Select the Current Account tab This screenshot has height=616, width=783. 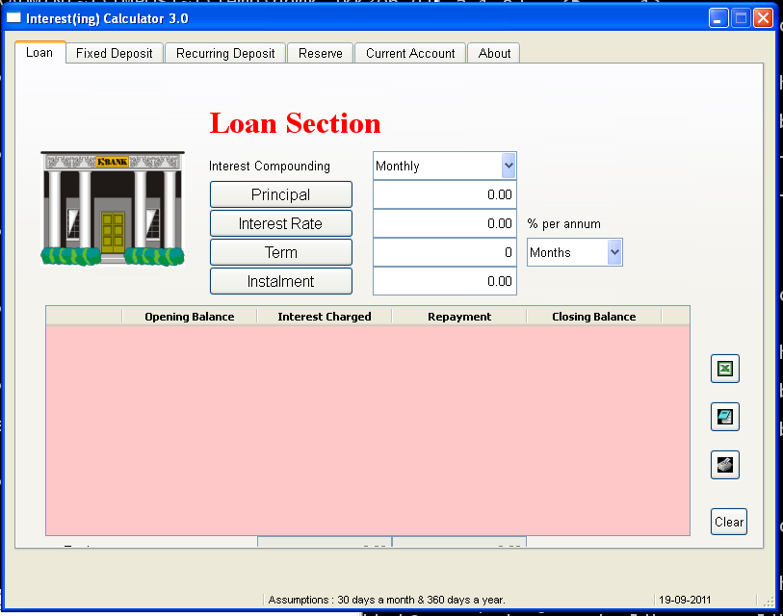click(x=410, y=54)
